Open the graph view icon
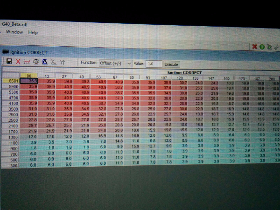The image size is (280, 210). tap(27, 62)
